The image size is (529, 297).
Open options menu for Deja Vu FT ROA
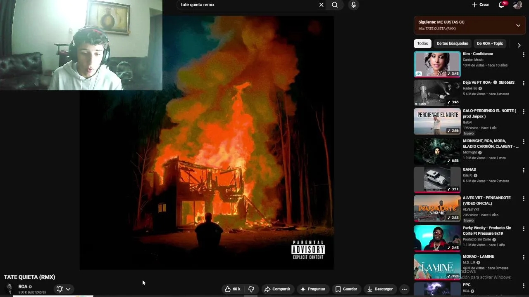click(x=524, y=83)
